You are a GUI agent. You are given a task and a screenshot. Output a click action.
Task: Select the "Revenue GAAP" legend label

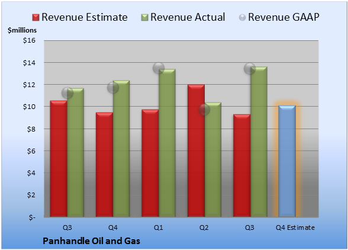[283, 17]
